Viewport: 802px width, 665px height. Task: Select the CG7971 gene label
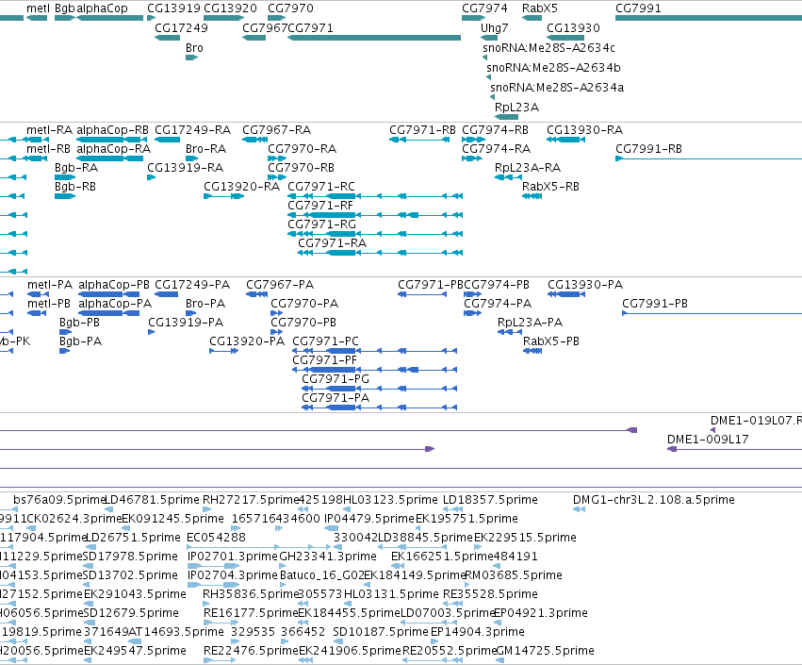310,28
